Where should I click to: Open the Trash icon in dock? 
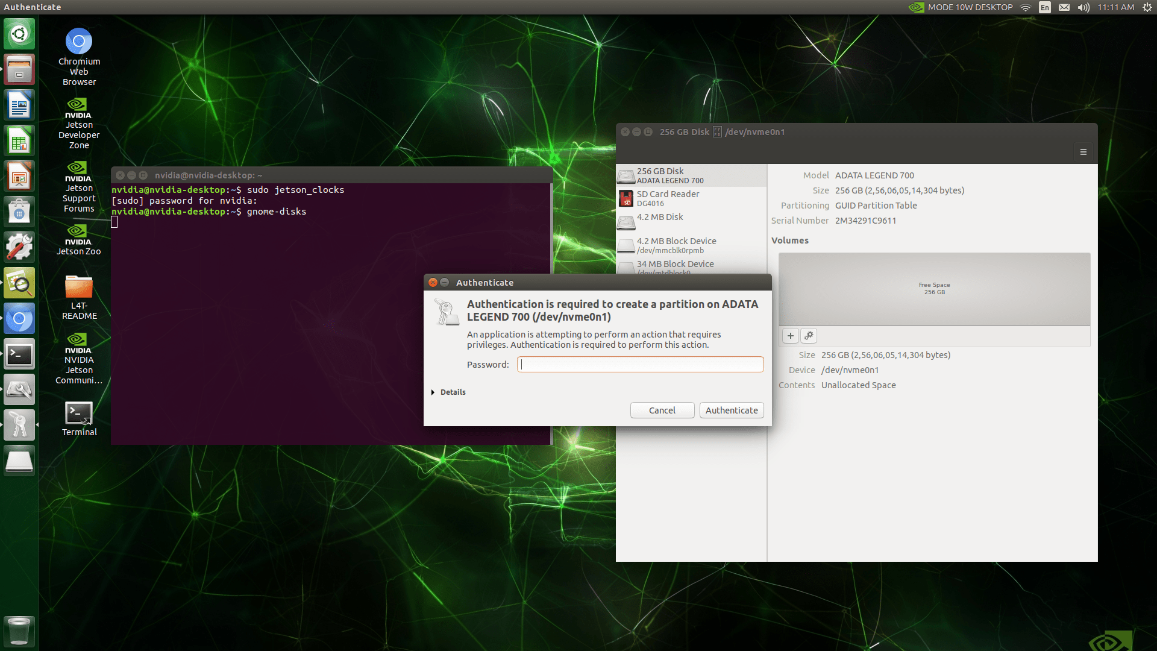(x=19, y=631)
